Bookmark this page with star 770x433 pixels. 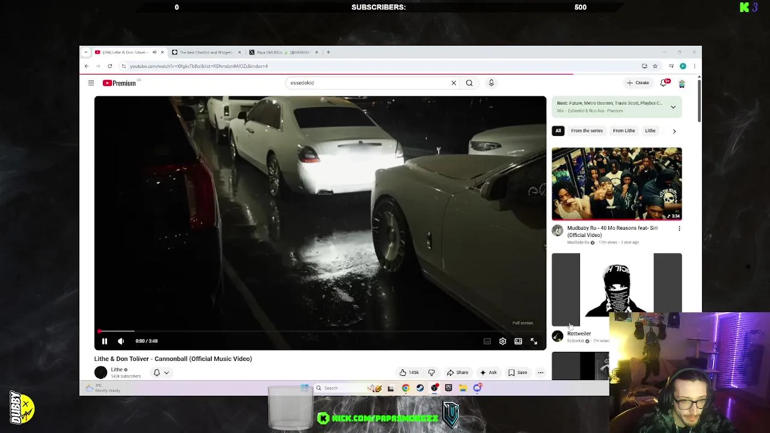coord(655,66)
